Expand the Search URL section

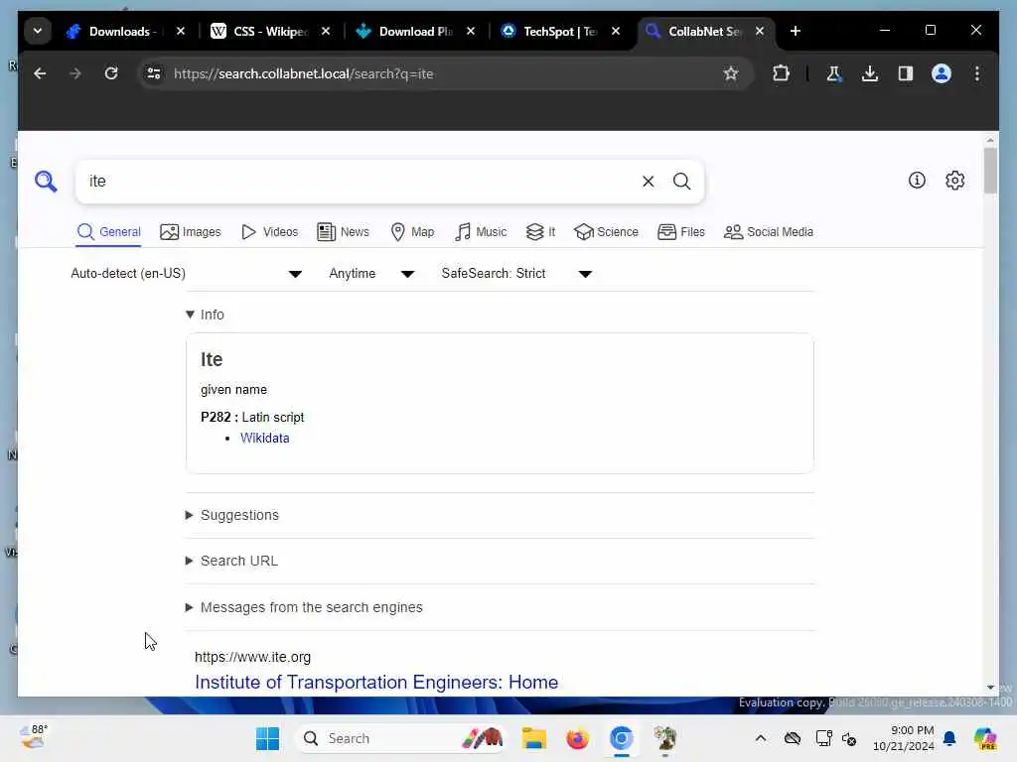point(231,562)
